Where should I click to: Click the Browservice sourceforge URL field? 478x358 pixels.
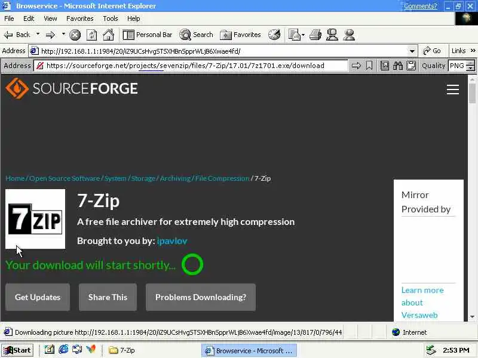(191, 66)
